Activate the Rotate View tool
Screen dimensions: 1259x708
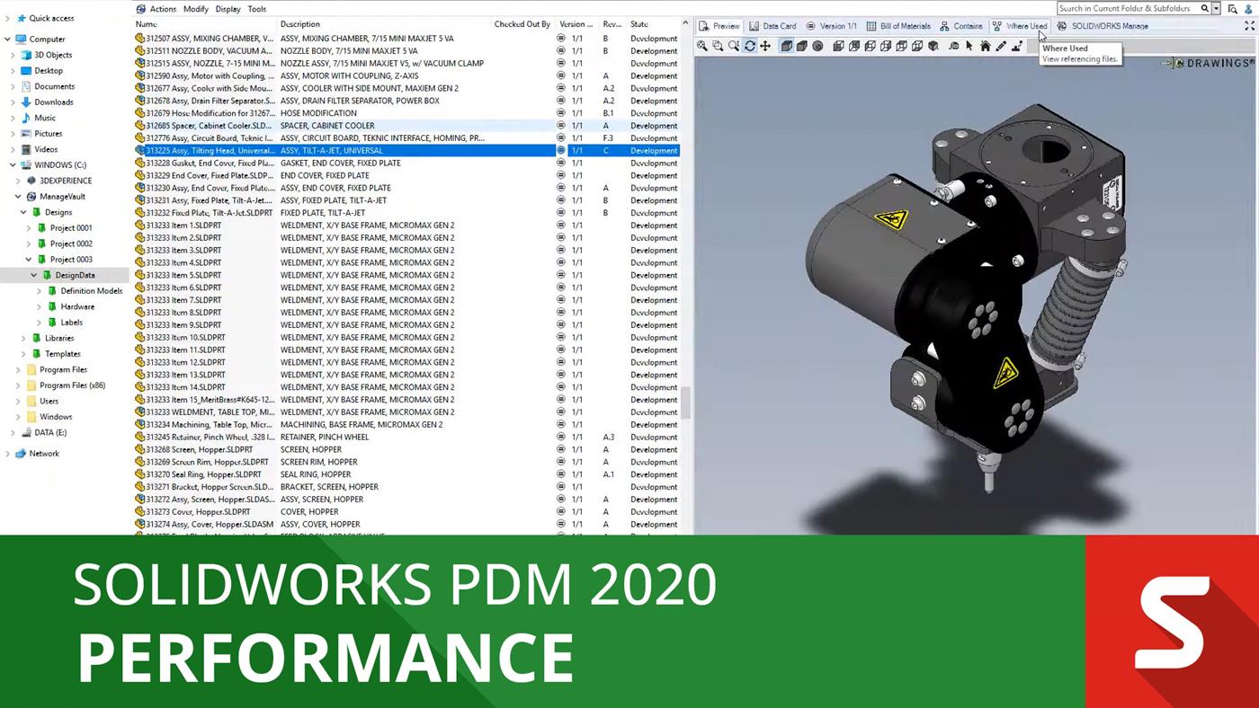tap(750, 46)
